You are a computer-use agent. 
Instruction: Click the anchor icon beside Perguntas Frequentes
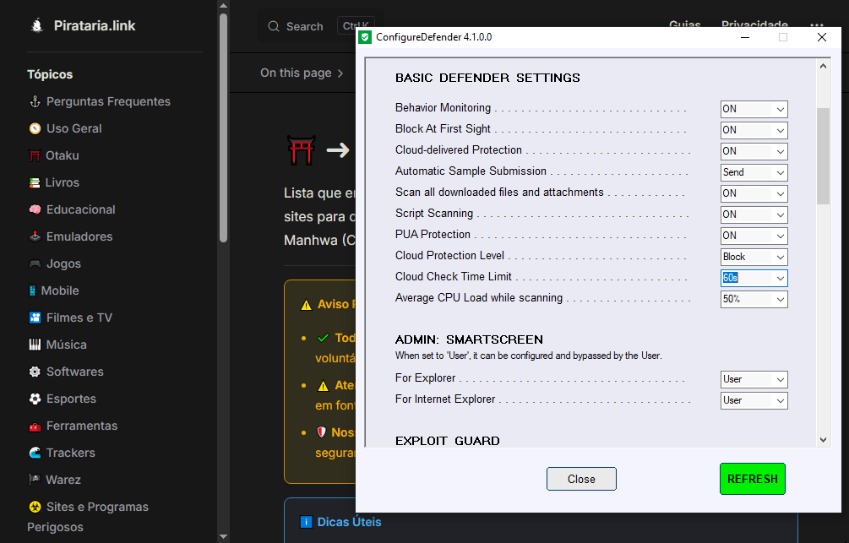35,102
